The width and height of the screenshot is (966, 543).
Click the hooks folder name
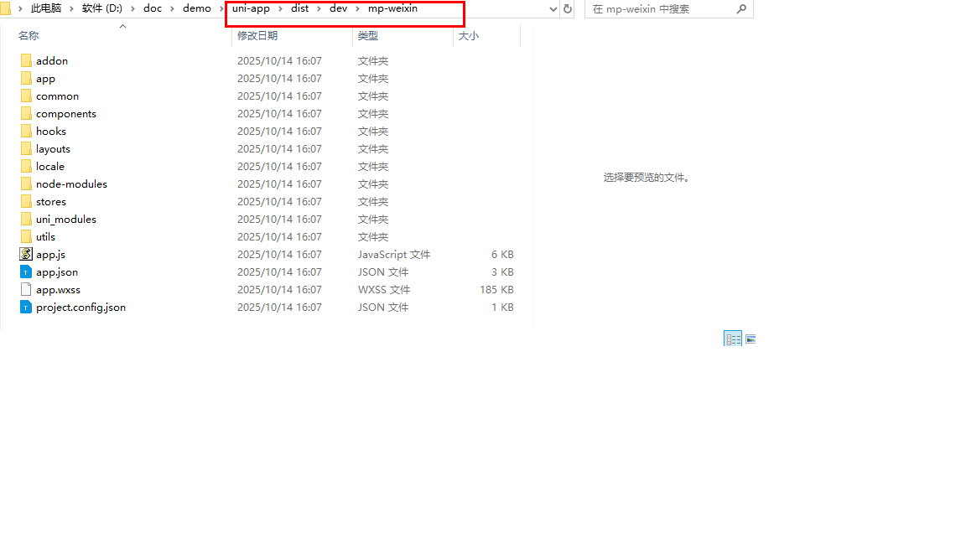point(50,131)
